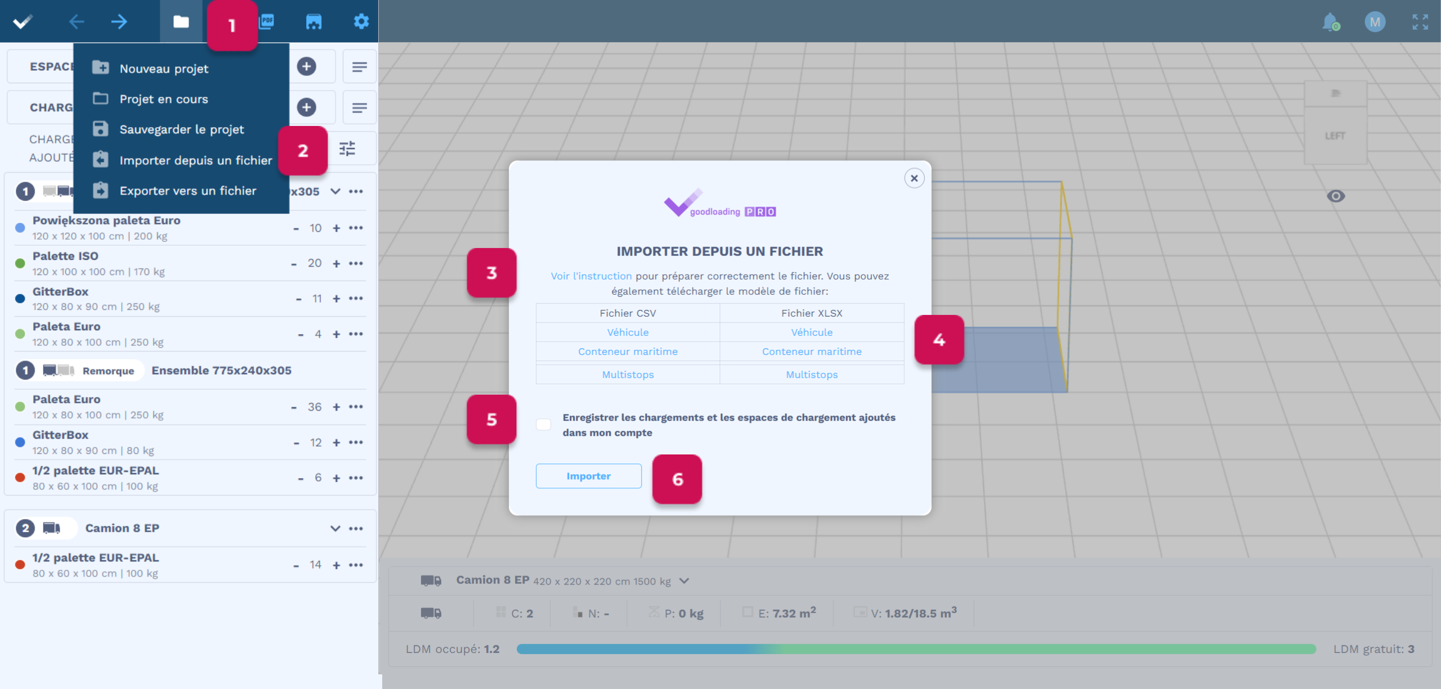1441x689 pixels.
Task: Select Nouveau projet from the menu
Action: pyautogui.click(x=164, y=69)
